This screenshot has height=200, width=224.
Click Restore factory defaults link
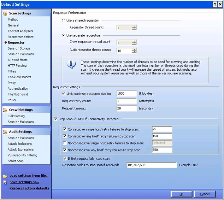29,188
